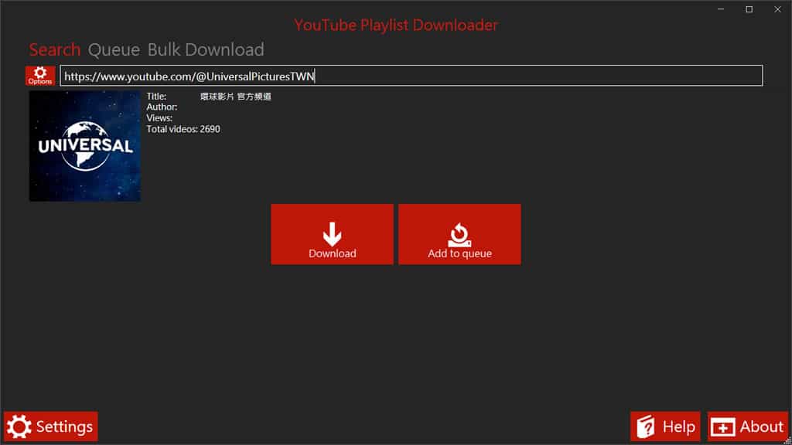Open the About button

(748, 426)
